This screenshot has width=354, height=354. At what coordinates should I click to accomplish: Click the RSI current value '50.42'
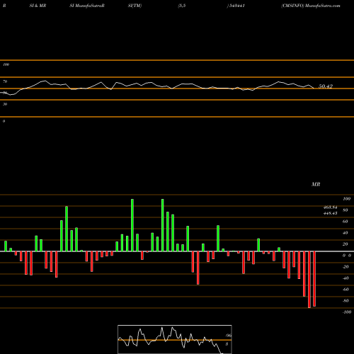[326, 86]
